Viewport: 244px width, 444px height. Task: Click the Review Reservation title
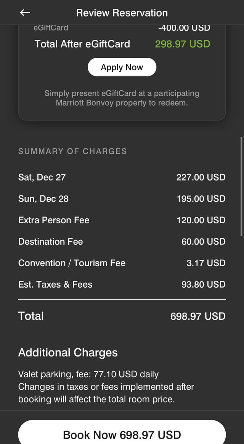[122, 13]
